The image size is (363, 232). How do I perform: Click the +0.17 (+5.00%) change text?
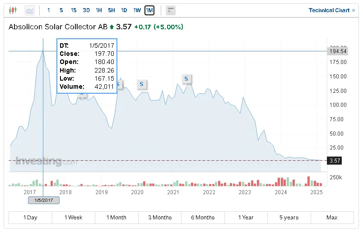coord(158,27)
